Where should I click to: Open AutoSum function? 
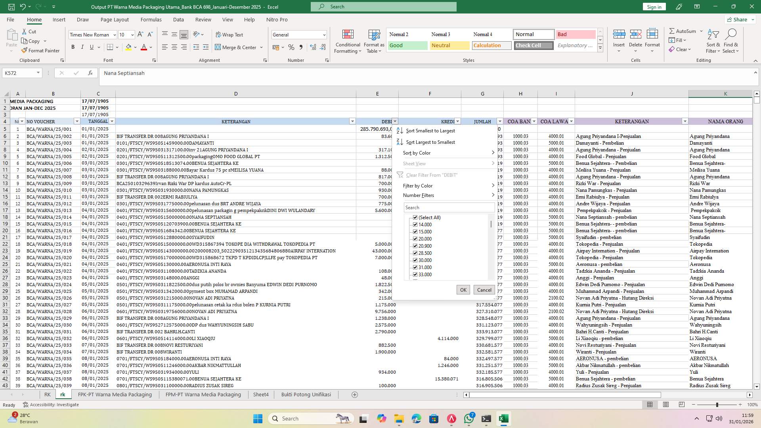[684, 31]
